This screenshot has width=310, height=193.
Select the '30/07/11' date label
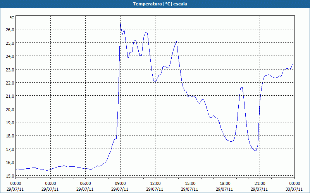[x=294, y=189]
